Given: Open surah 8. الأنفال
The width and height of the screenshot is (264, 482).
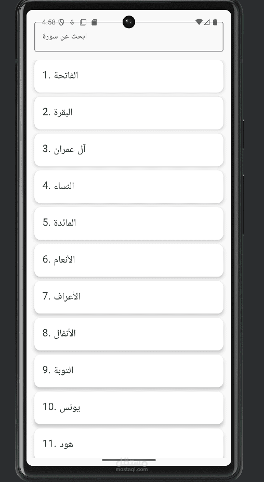Looking at the screenshot, I should point(129,334).
